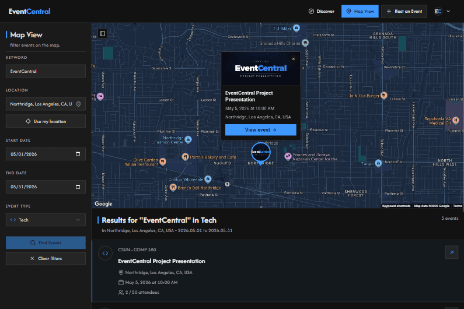Click Granada Hills Charter school marker
The height and width of the screenshot is (309, 464).
tap(305, 43)
